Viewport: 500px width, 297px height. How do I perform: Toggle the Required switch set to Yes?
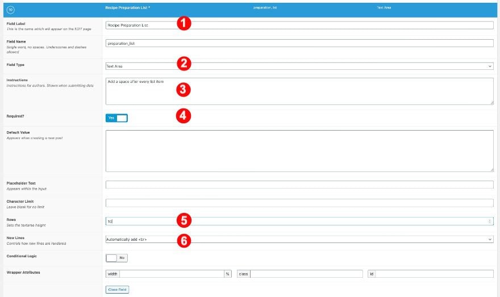tap(116, 118)
